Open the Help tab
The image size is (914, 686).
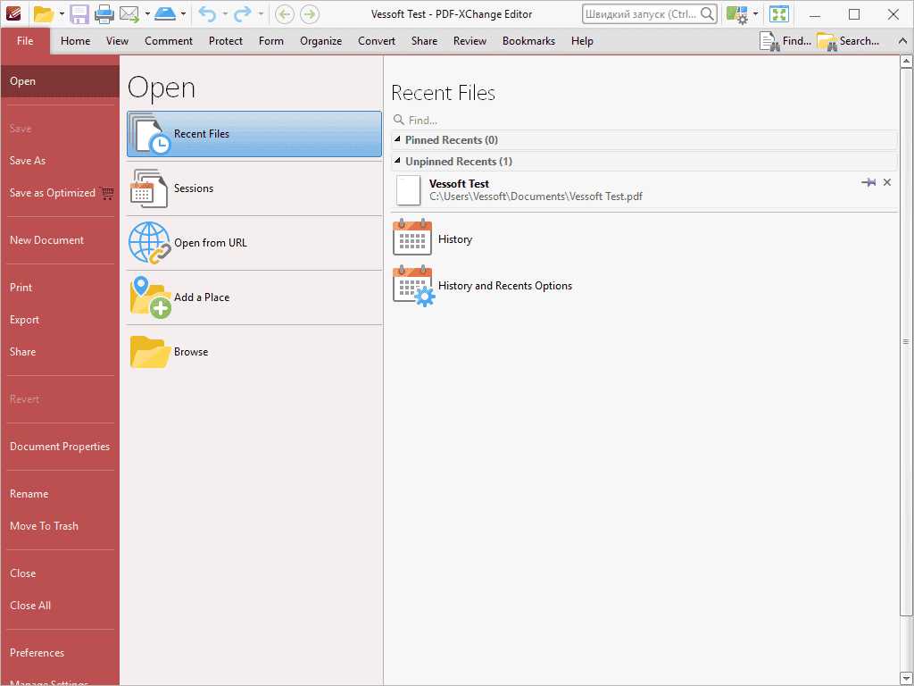tap(582, 41)
